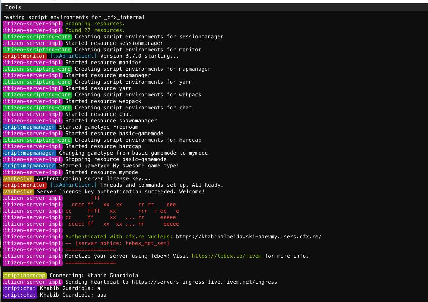Click the [txAdminClient] label on "All Ready" line
The width and height of the screenshot is (428, 302).
coord(73,185)
